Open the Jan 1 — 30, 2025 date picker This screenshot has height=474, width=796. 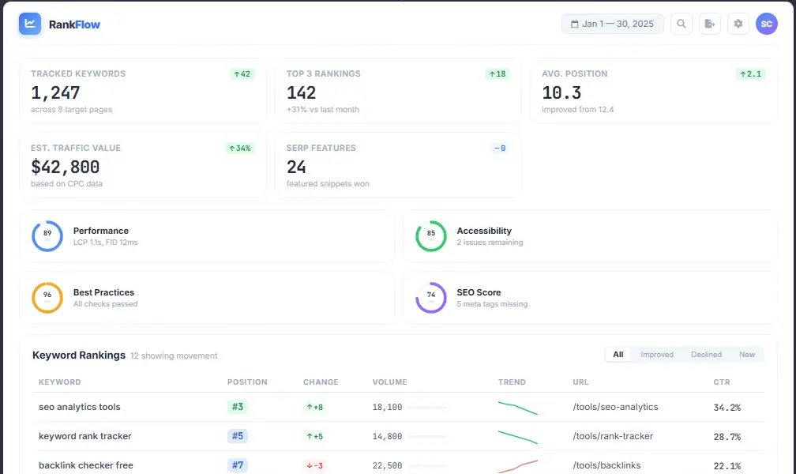pyautogui.click(x=612, y=24)
